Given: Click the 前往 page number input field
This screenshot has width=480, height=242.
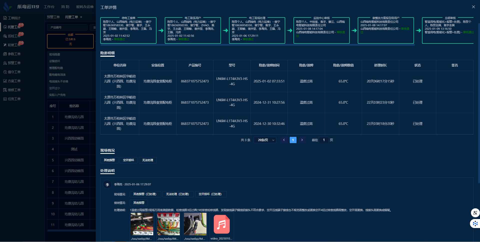Looking at the screenshot, I should coord(324,140).
